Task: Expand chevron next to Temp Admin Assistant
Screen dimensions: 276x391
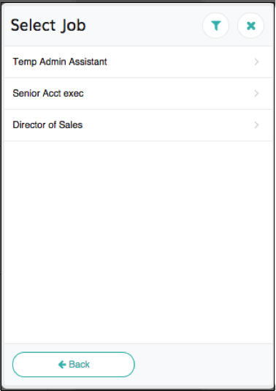Action: click(x=256, y=62)
